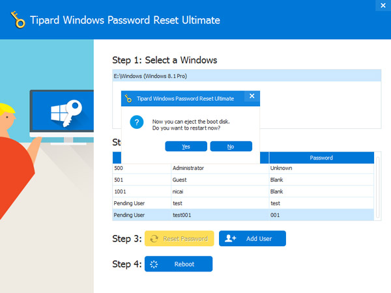Screen dimensions: 391x293
Task: Select the Administrator user row
Action: (243, 168)
